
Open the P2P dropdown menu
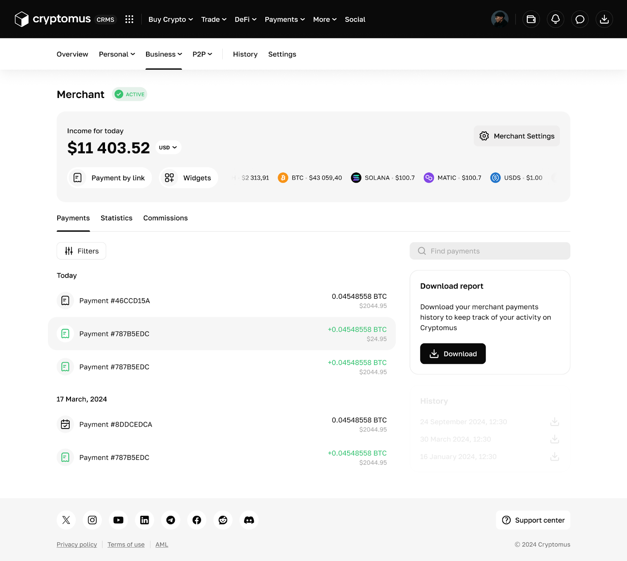click(x=202, y=54)
